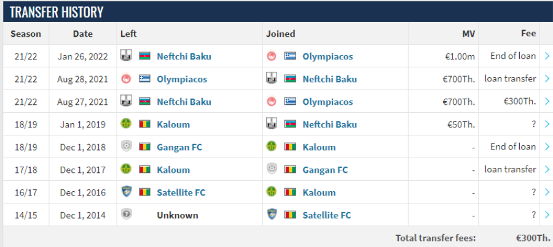Viewport: 553px width, 247px height.
Task: Expand details arrow for Jan 26, 2022 transfer
Action: click(547, 56)
